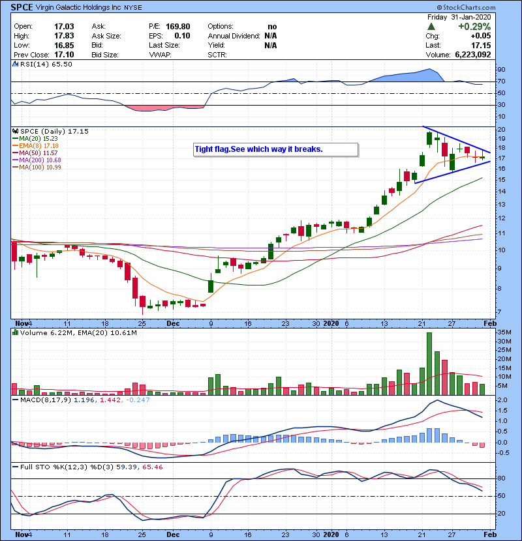Screen dimensions: 522x541
Task: Click the Volume 6.22M, EMA(20) 10.61M label
Action: pos(78,333)
